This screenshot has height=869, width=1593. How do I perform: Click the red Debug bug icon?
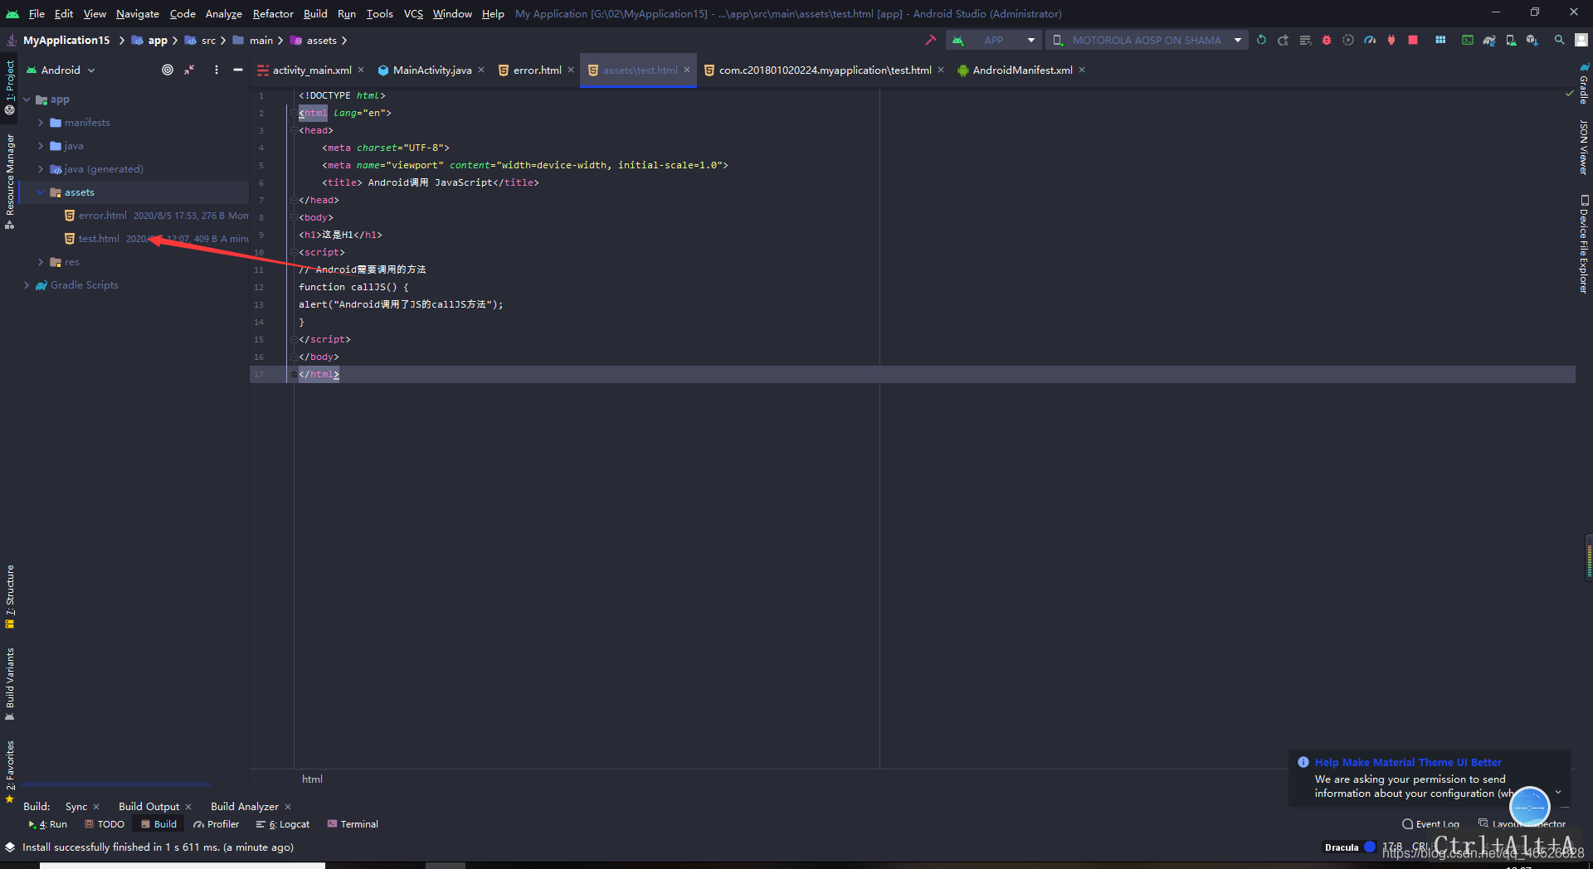tap(1327, 40)
